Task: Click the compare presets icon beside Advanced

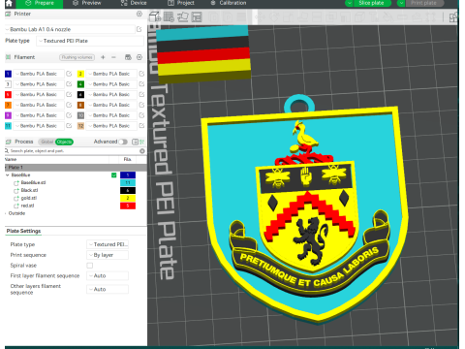Action: [x=135, y=142]
